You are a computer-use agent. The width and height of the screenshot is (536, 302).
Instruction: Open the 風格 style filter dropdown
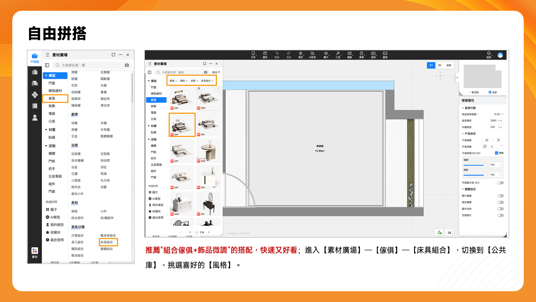point(173,81)
